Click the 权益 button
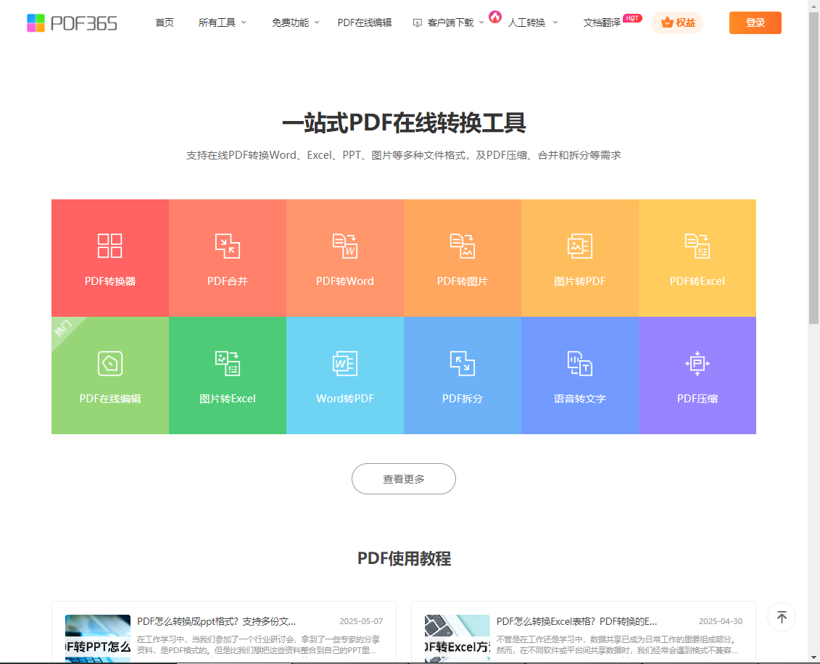This screenshot has width=820, height=664. coord(677,23)
